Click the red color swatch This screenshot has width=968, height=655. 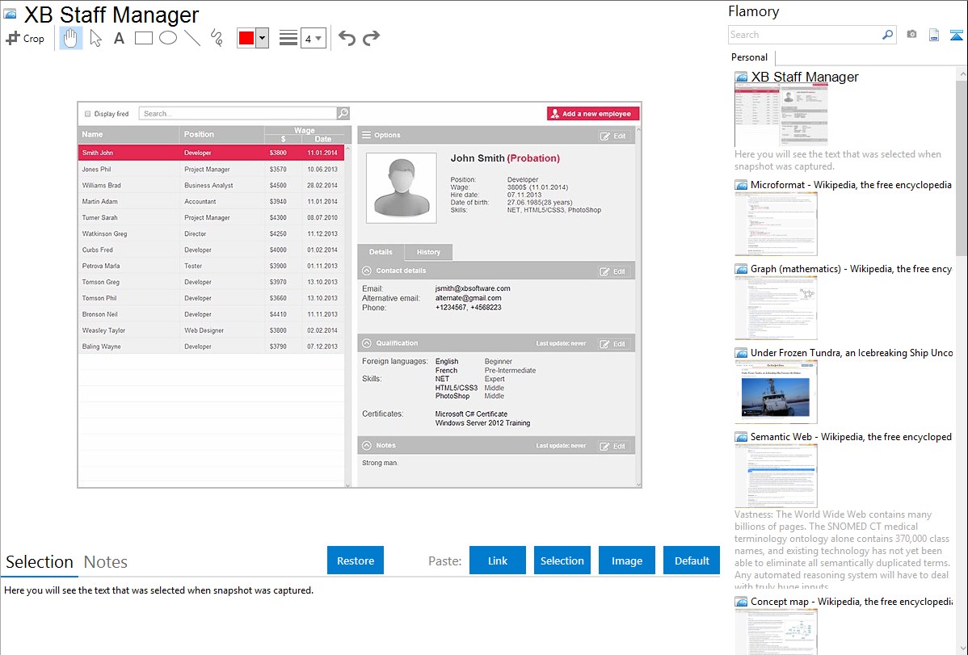pos(246,38)
